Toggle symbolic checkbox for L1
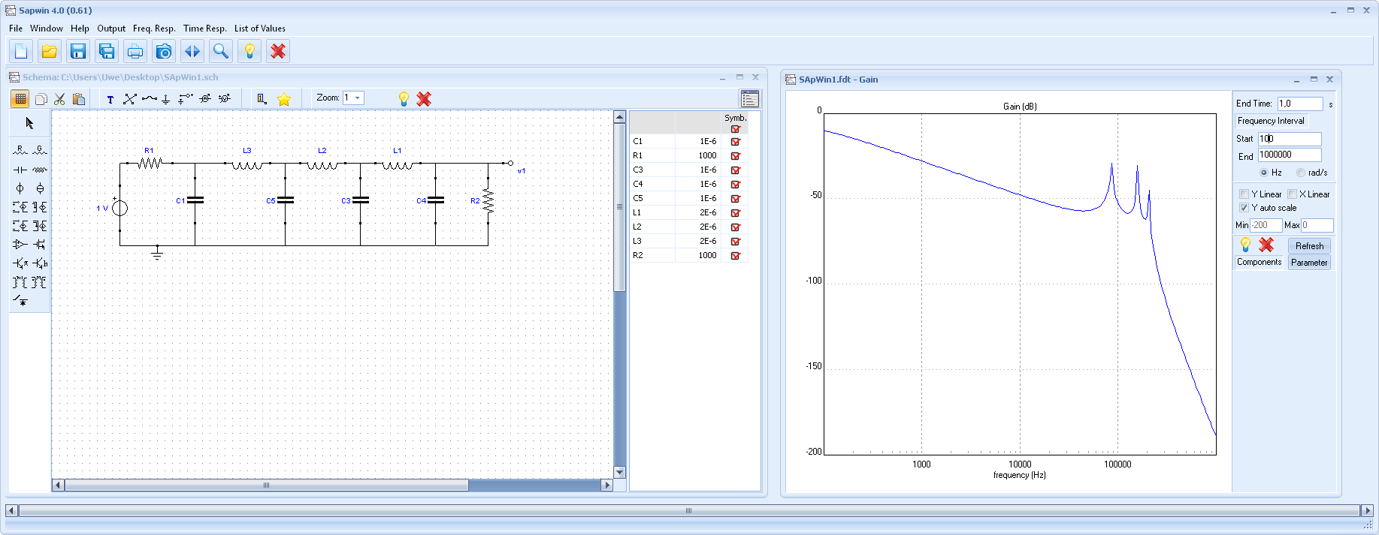 736,213
